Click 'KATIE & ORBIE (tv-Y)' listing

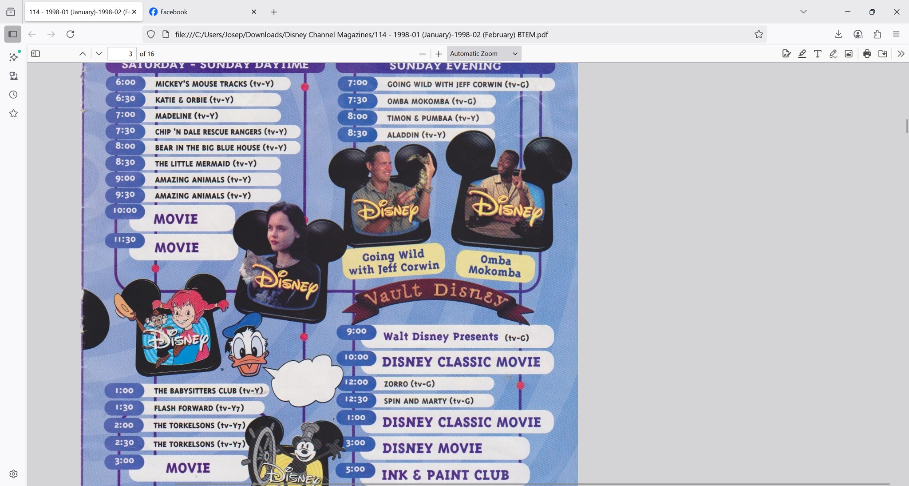pos(194,100)
